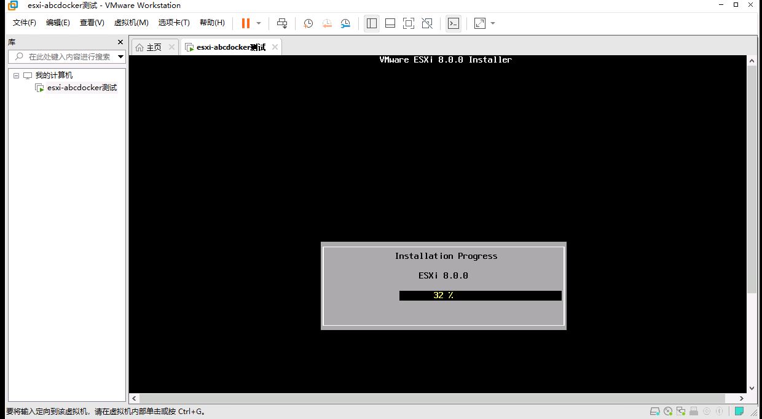The image size is (762, 419).
Task: Enter full screen mode icon
Action: click(409, 23)
